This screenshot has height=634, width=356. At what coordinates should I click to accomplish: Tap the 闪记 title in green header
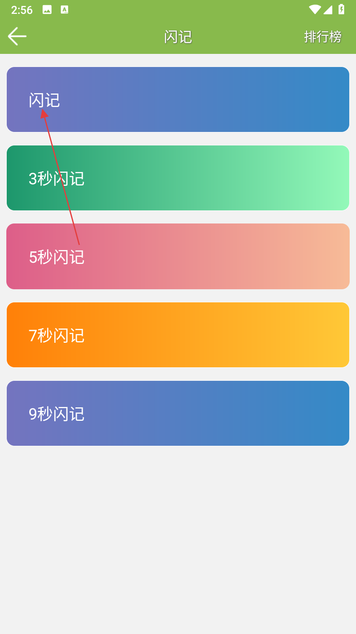pyautogui.click(x=178, y=37)
